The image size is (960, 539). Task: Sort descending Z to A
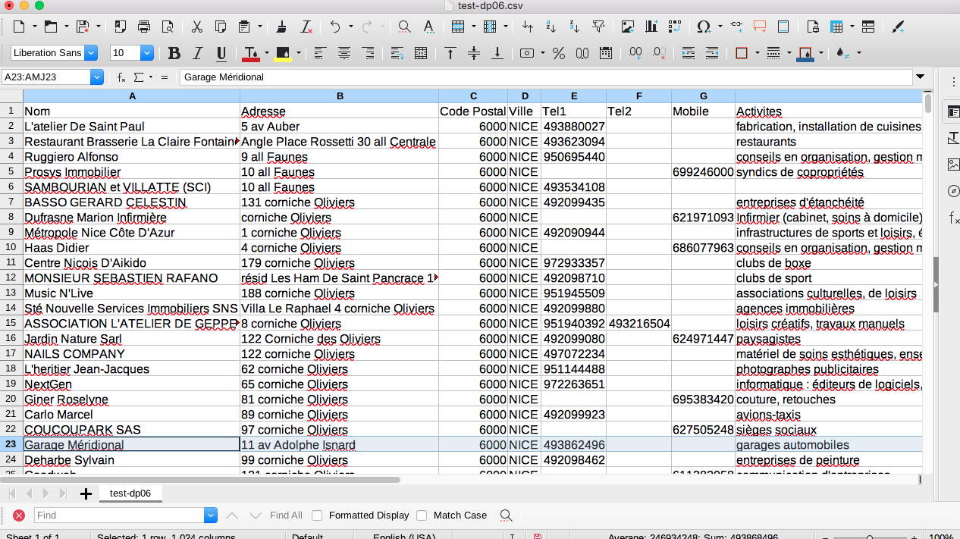[575, 27]
